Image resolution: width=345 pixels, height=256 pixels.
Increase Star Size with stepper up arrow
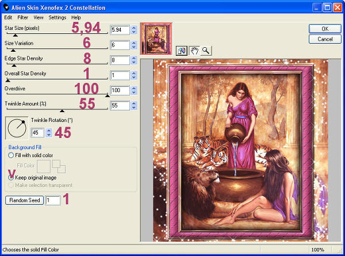click(x=134, y=28)
